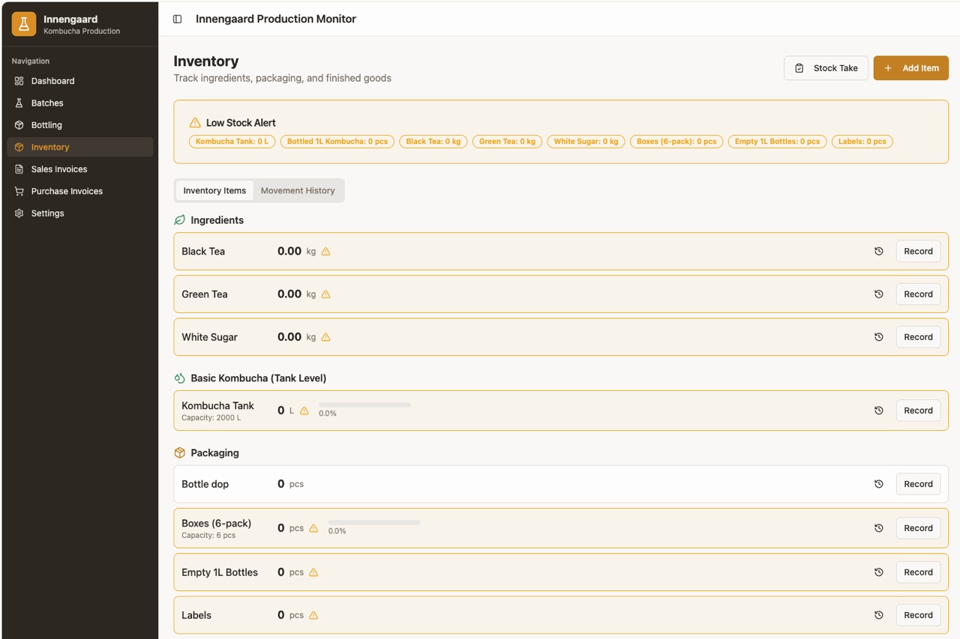Click the Purchase Invoices cart icon
This screenshot has width=960, height=639.
[x=19, y=191]
